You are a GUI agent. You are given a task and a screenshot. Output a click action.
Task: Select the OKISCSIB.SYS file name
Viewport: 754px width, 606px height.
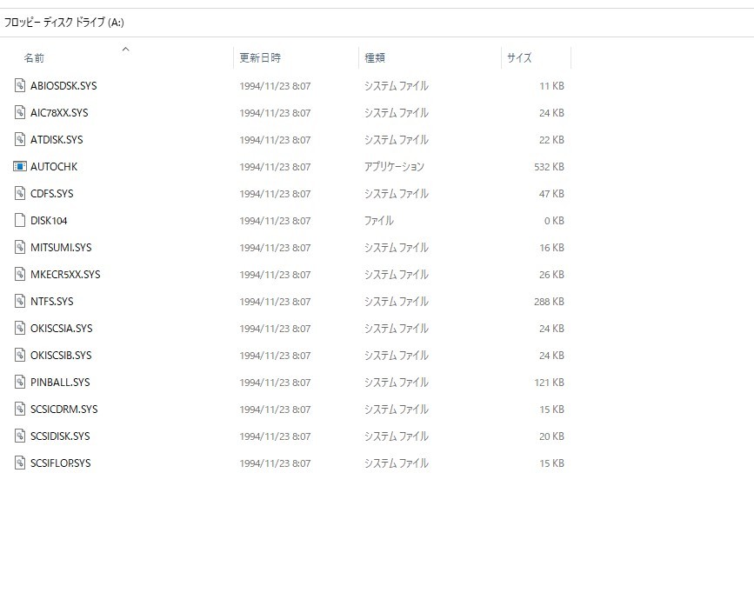[61, 355]
